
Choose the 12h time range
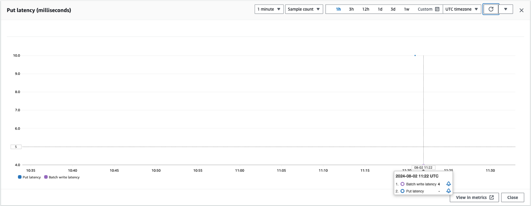366,9
